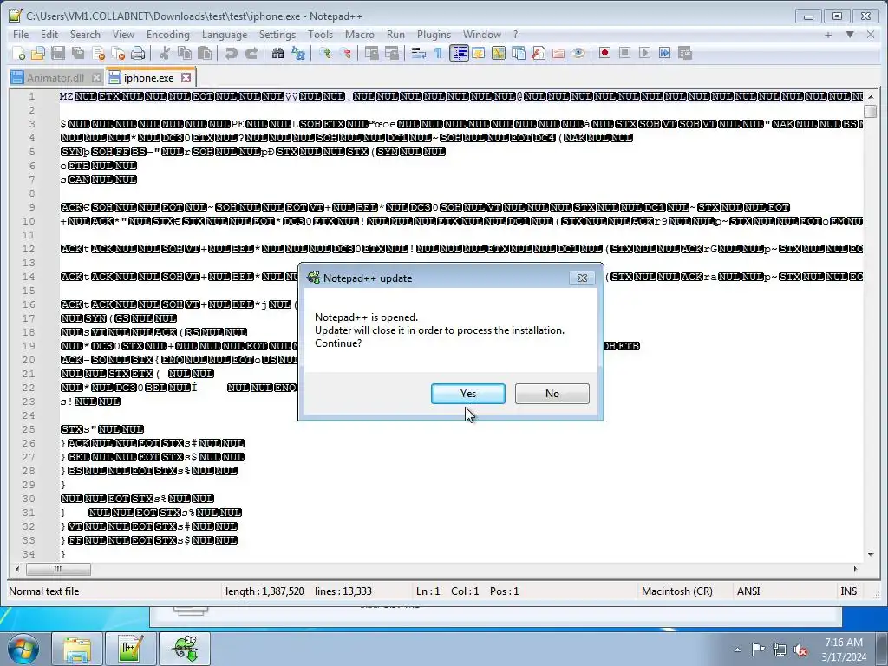This screenshot has height=666, width=888.
Task: Toggle word wrap in toolbar
Action: point(419,53)
